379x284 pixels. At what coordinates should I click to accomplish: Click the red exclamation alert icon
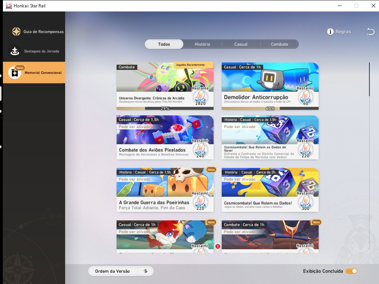(218, 246)
